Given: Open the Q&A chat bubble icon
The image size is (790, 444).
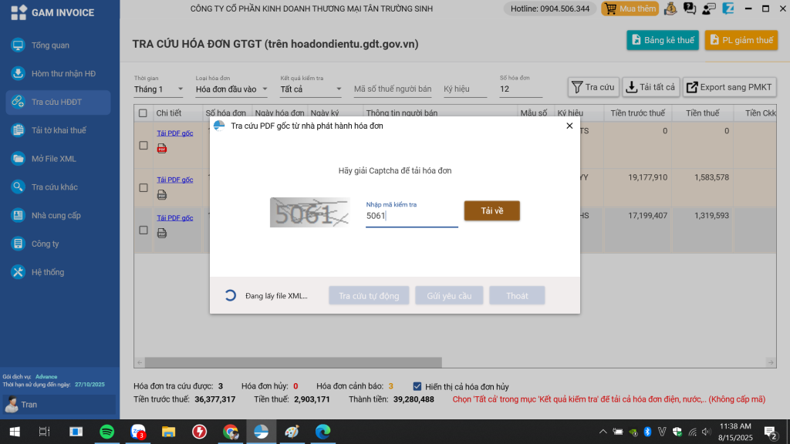Looking at the screenshot, I should 689,9.
